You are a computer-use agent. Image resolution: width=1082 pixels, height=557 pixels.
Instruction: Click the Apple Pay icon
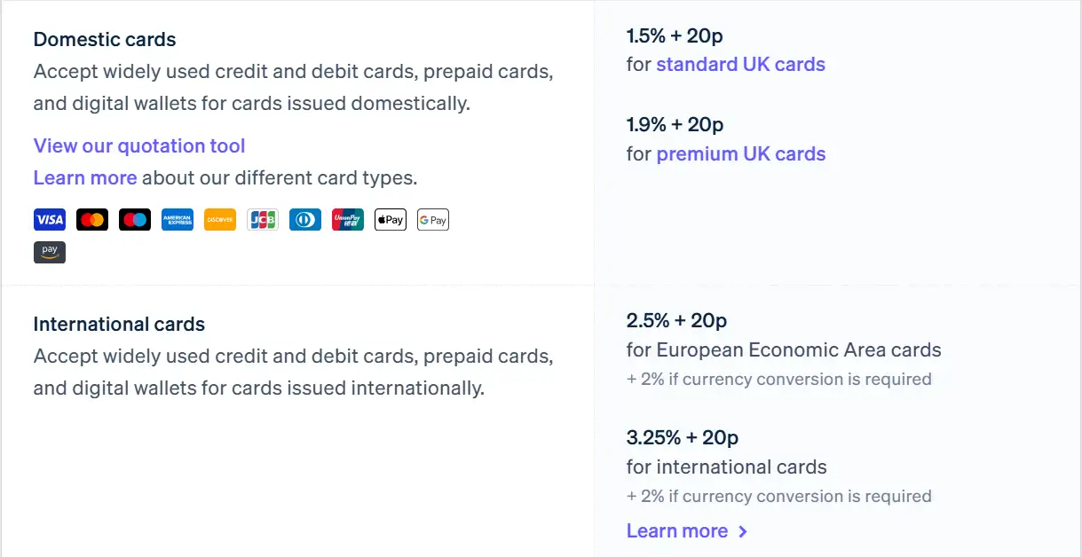pos(391,220)
